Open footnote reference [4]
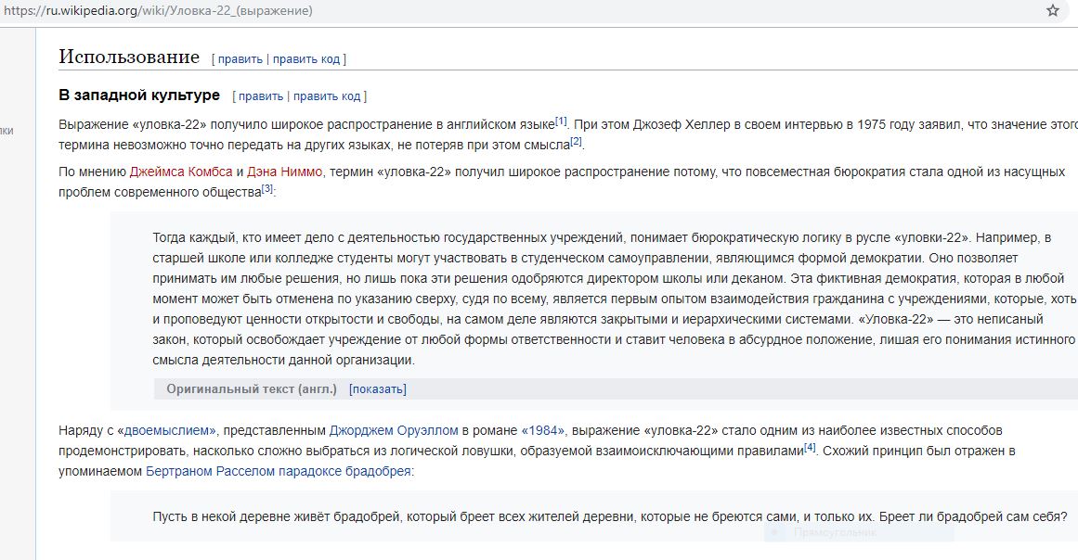The width and height of the screenshot is (1078, 560). (x=810, y=448)
